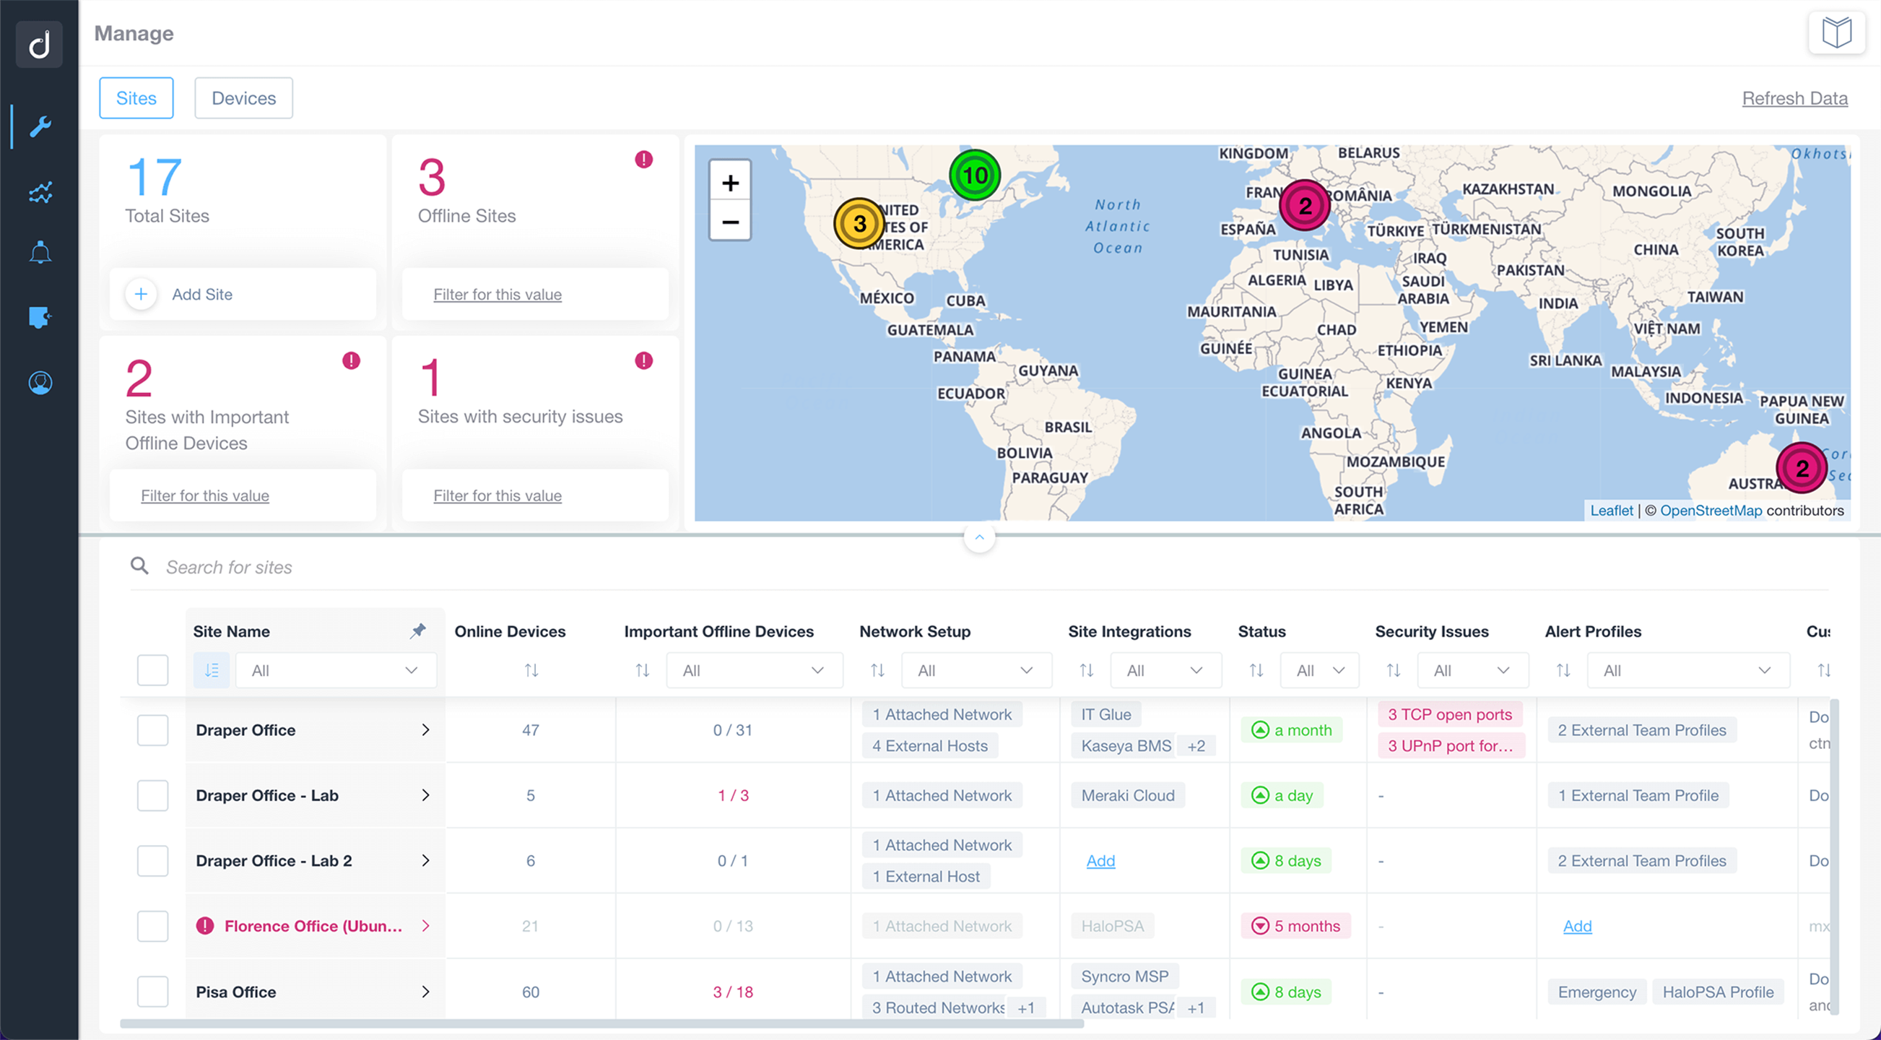Viewport: 1881px width, 1040px height.
Task: Open the analytics chart icon in sidebar
Action: pos(40,191)
